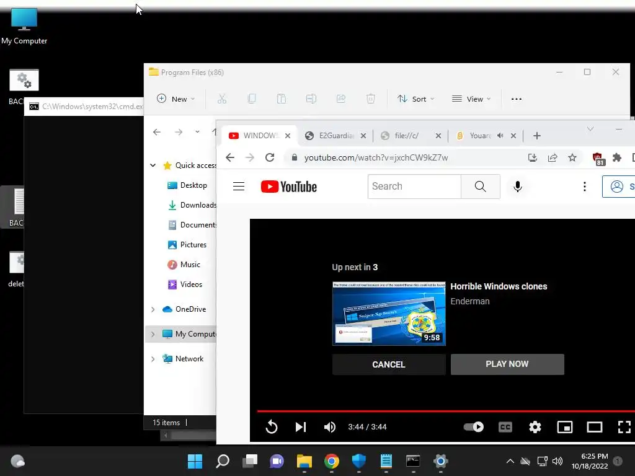This screenshot has width=635, height=476.
Task: Open My Computer desktop icon
Action: [x=24, y=26]
